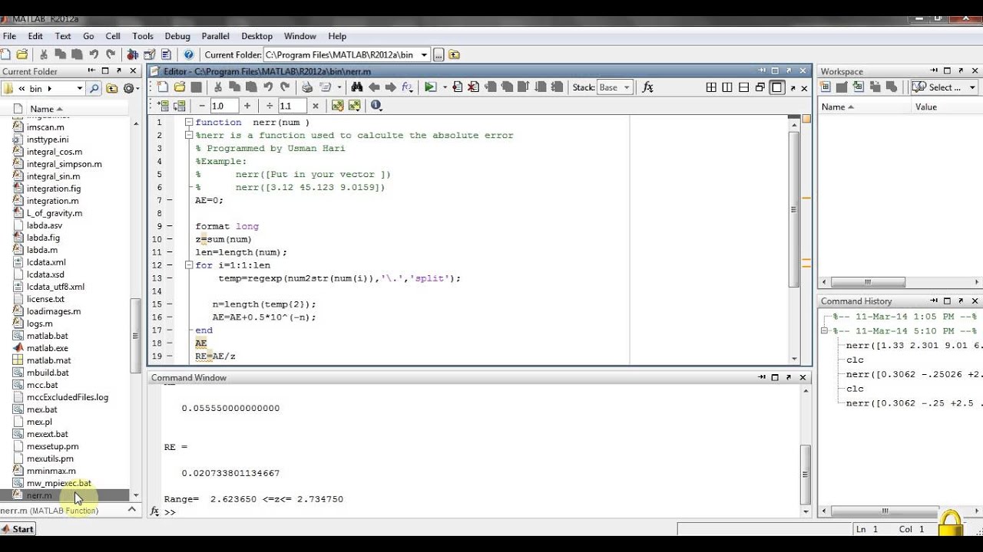Click Browse for folder ellipsis button

pos(439,54)
